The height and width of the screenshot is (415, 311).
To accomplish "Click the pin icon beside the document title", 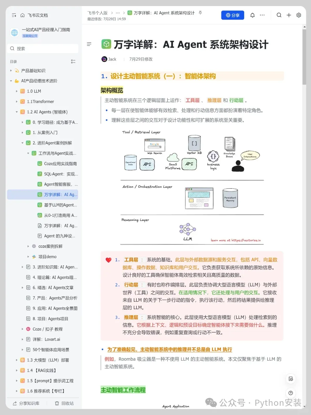I will pos(200,13).
